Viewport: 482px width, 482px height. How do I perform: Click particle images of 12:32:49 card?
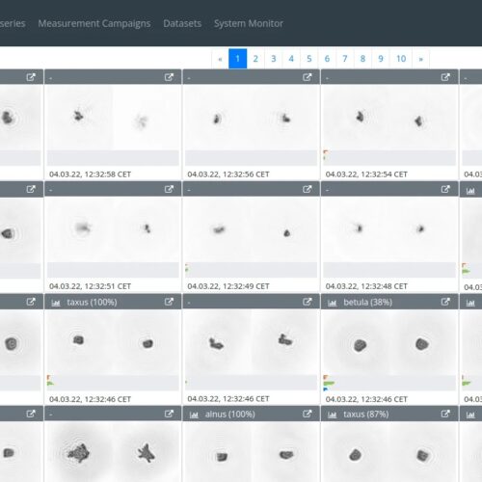[x=251, y=229]
